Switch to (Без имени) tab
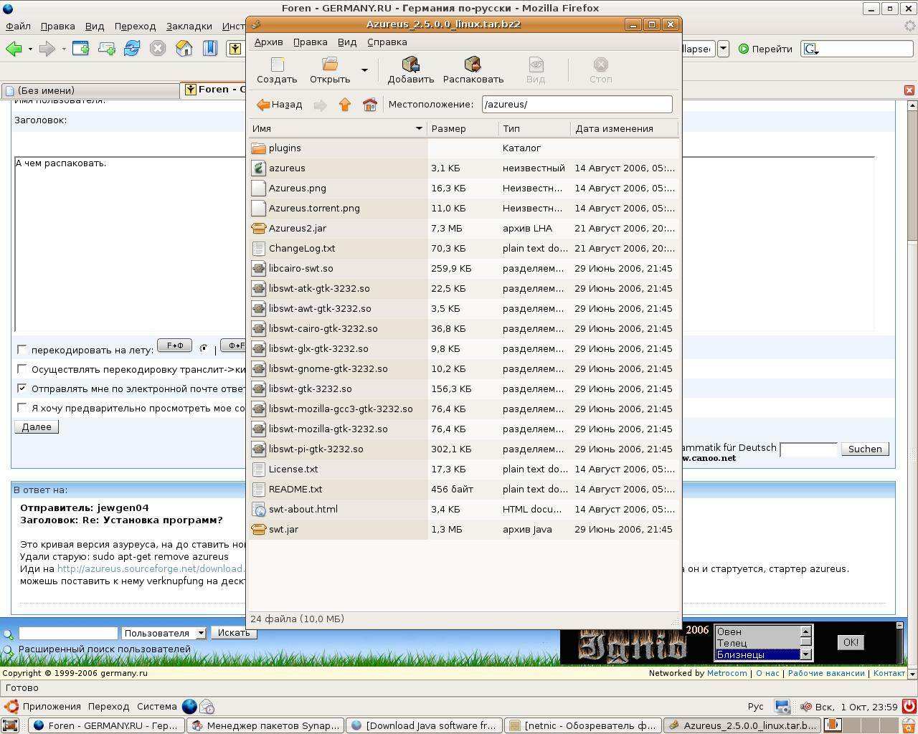This screenshot has width=918, height=734. coord(90,90)
